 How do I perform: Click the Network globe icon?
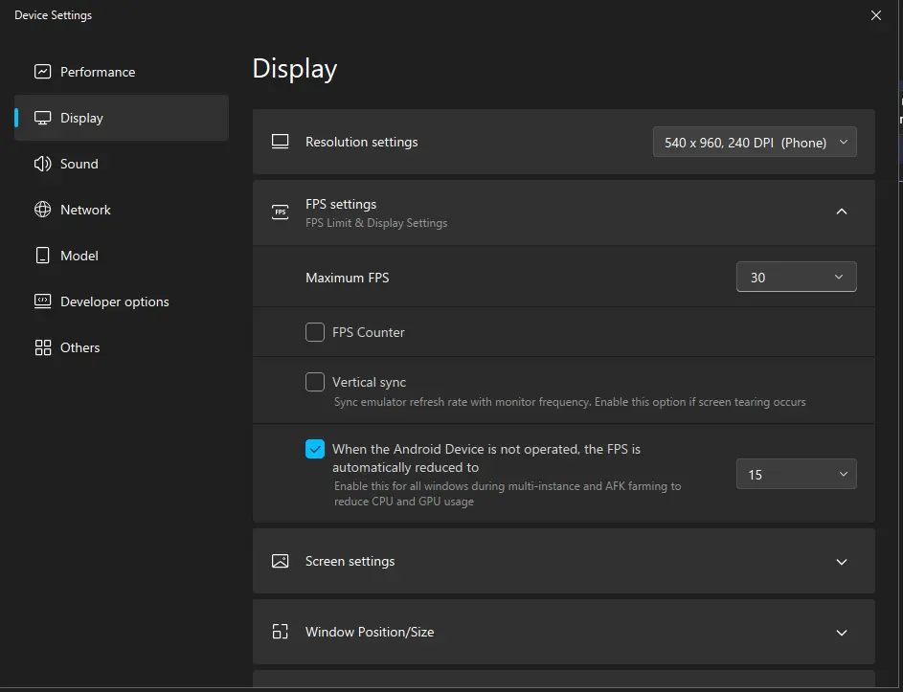pos(43,210)
